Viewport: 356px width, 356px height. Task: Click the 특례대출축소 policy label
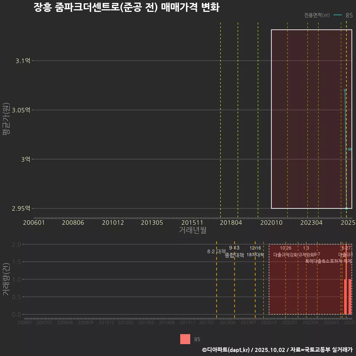(317, 261)
